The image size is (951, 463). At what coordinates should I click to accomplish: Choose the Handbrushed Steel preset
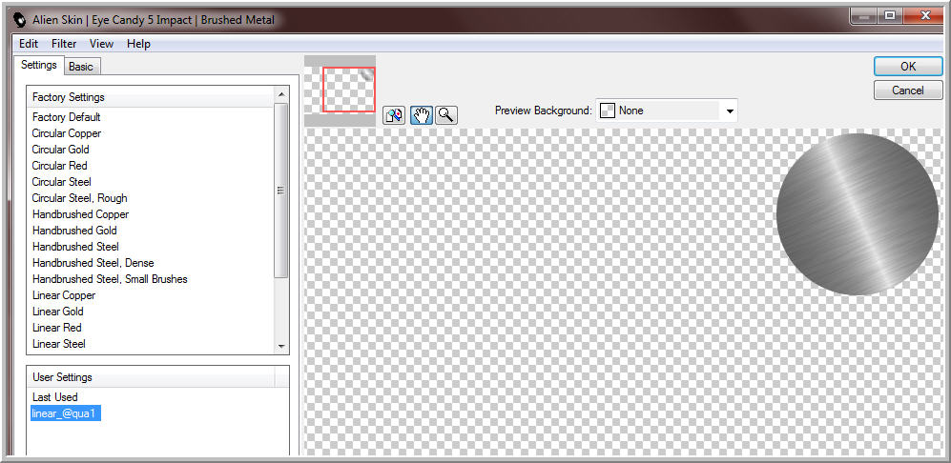click(x=75, y=247)
